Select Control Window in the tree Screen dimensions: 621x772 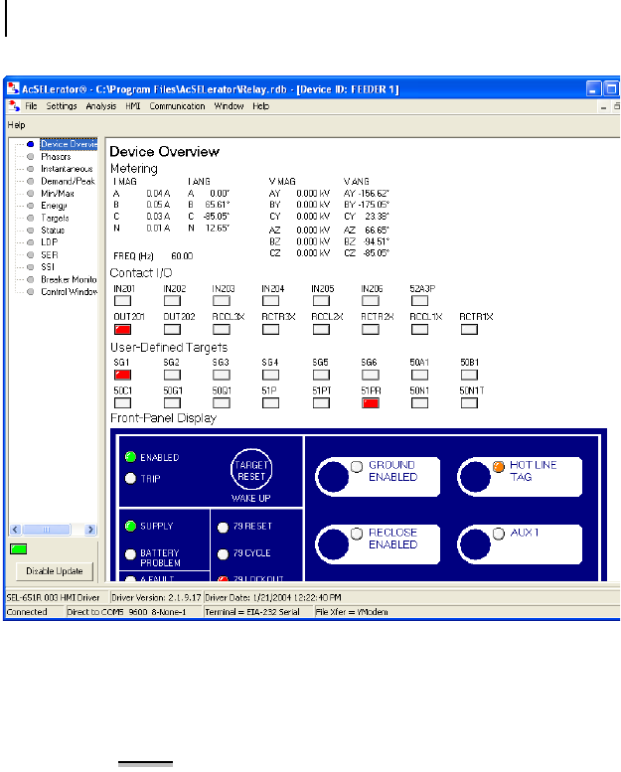coord(69,291)
